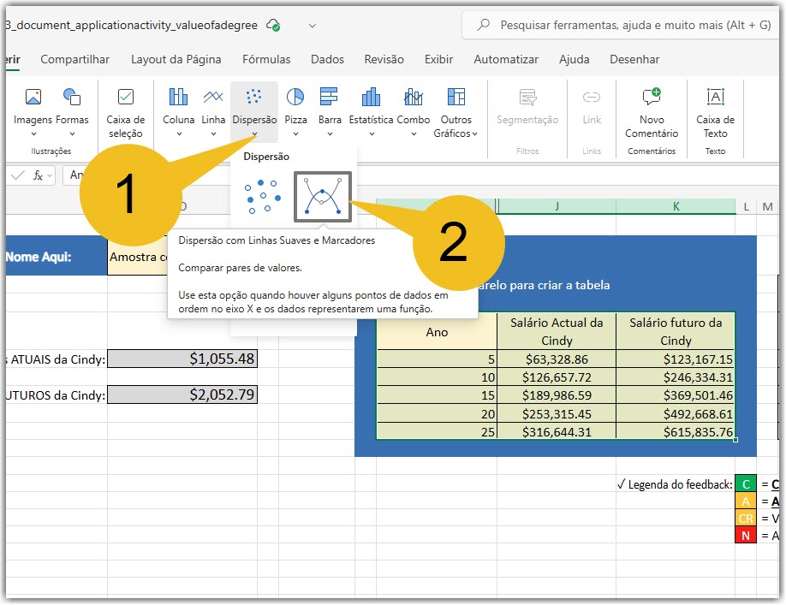This screenshot has height=605, width=786.
Task: Choose the Estatística chart icon
Action: (x=371, y=98)
